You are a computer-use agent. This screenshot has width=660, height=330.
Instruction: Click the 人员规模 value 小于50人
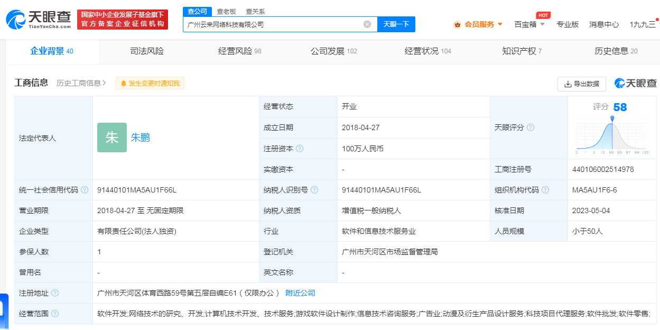pos(588,231)
